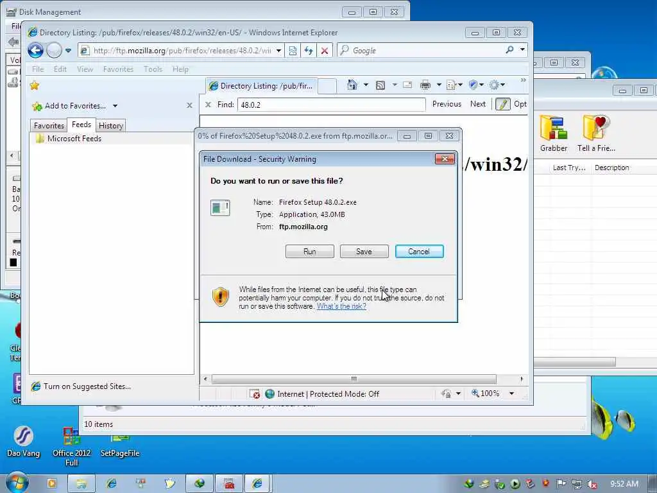657x493 pixels.
Task: Switch to the History tab
Action: pyautogui.click(x=110, y=125)
